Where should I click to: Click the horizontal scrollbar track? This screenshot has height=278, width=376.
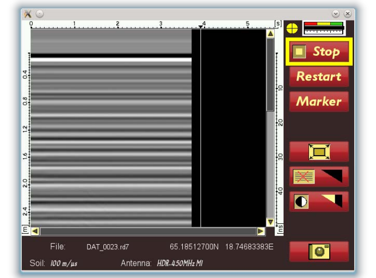pyautogui.click(x=148, y=231)
